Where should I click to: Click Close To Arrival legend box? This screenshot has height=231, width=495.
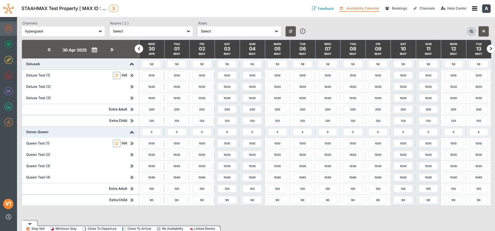pyautogui.click(x=124, y=229)
